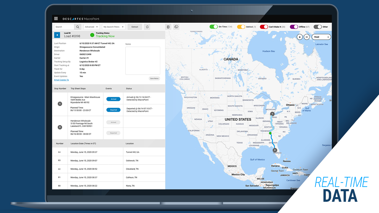The height and width of the screenshot is (213, 379).
Task: Click the weather overlay icon
Action: (176, 27)
